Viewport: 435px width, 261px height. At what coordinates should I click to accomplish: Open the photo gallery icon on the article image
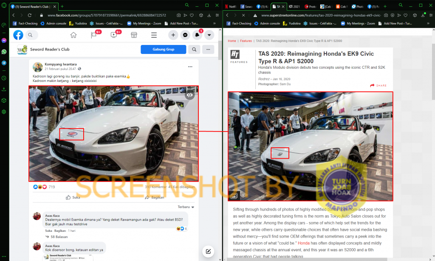coord(234,196)
